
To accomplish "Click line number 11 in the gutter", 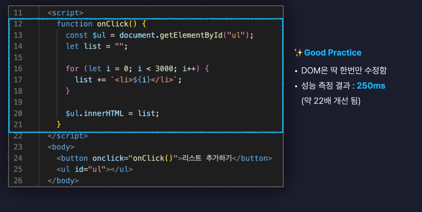I will 18,13.
